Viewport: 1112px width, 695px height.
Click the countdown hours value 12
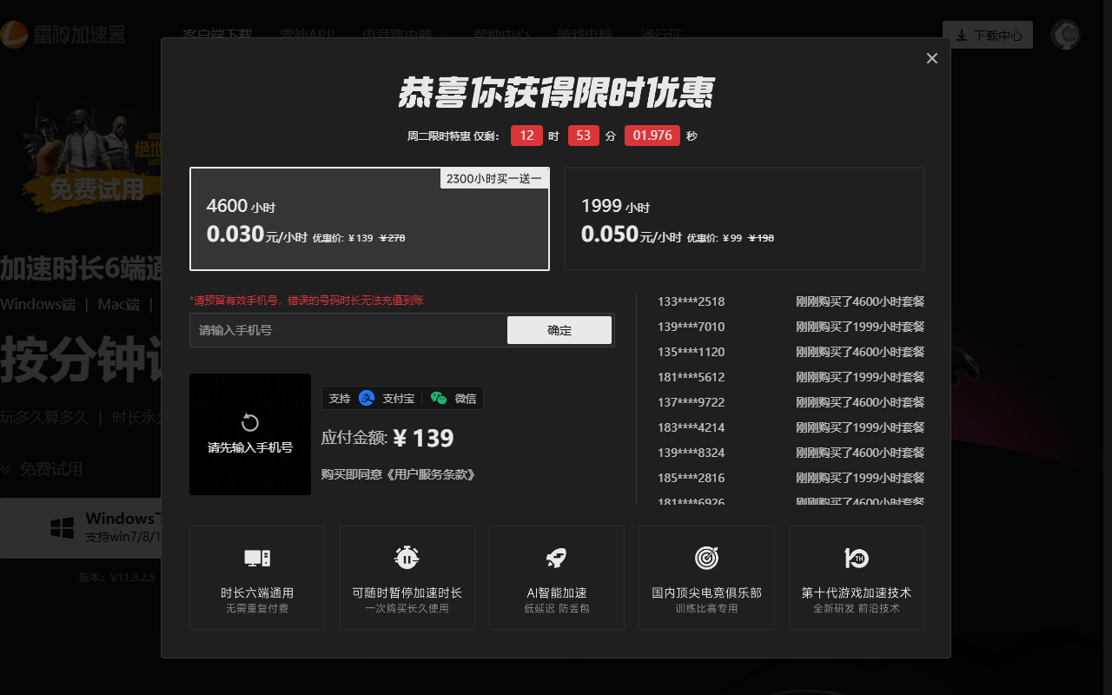(526, 136)
